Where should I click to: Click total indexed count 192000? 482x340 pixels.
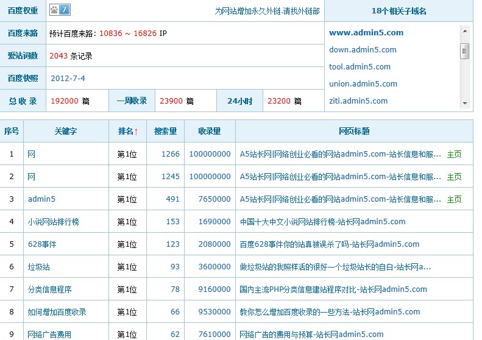point(64,101)
